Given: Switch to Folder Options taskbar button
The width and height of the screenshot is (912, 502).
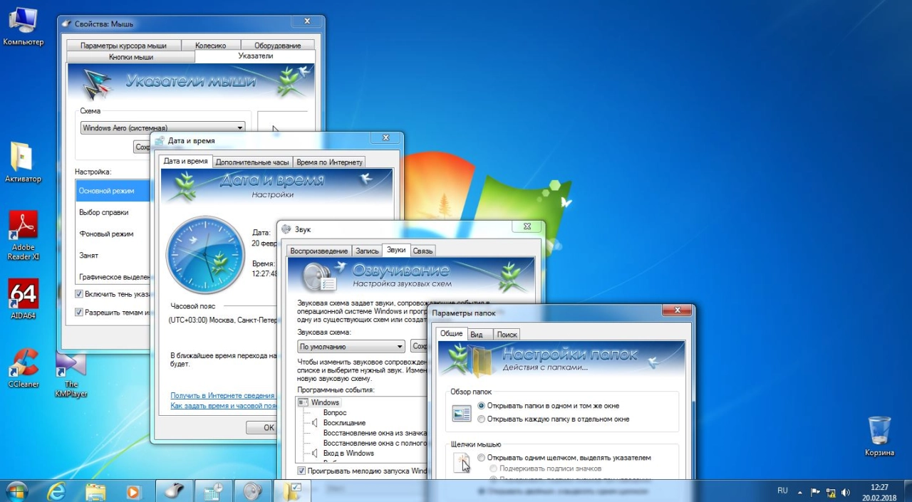Looking at the screenshot, I should 292,491.
